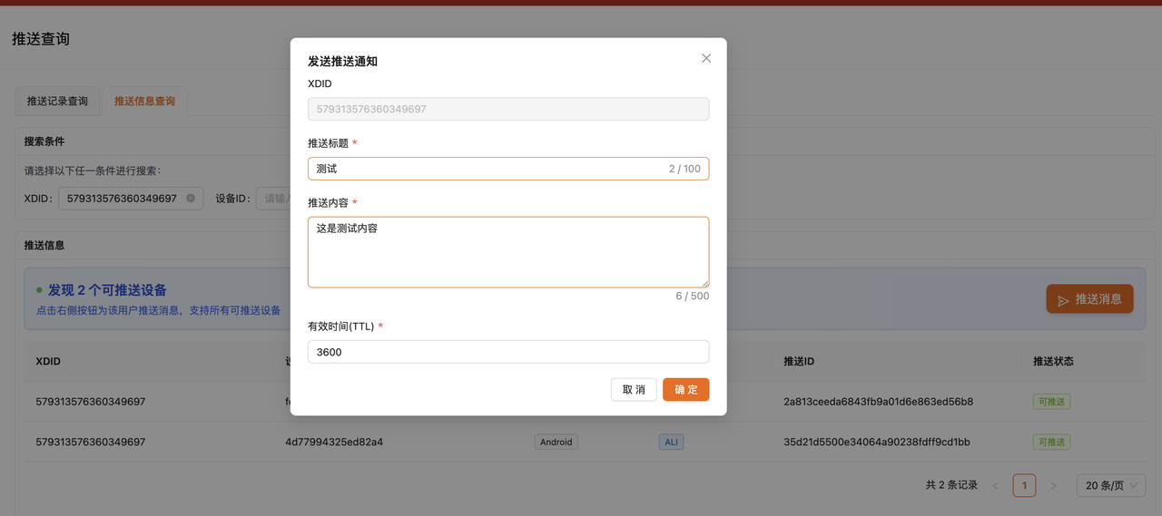1162x516 pixels.
Task: Click the ALI channel tag
Action: tap(671, 442)
